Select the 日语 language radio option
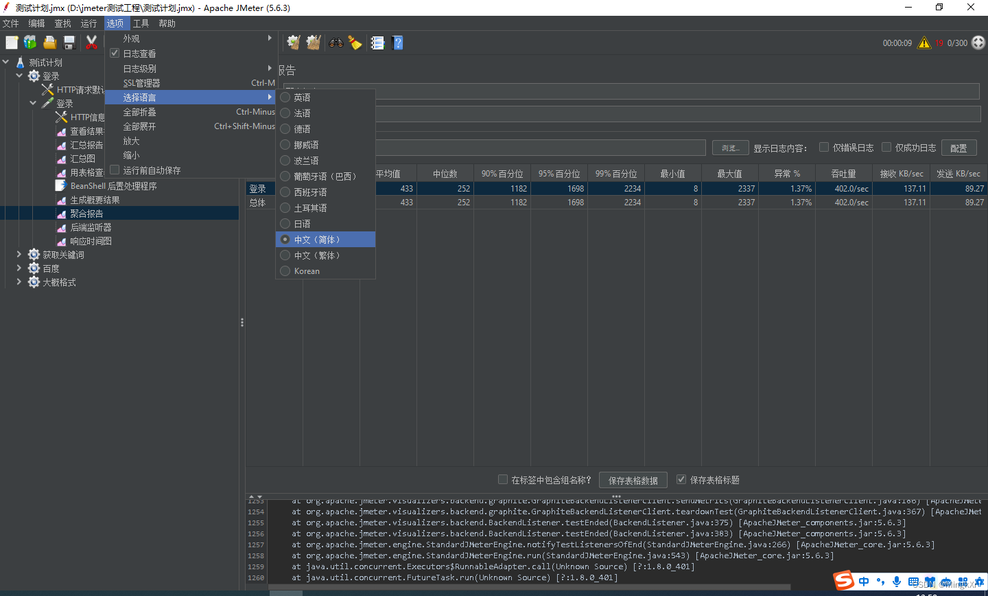The width and height of the screenshot is (988, 596). (325, 224)
